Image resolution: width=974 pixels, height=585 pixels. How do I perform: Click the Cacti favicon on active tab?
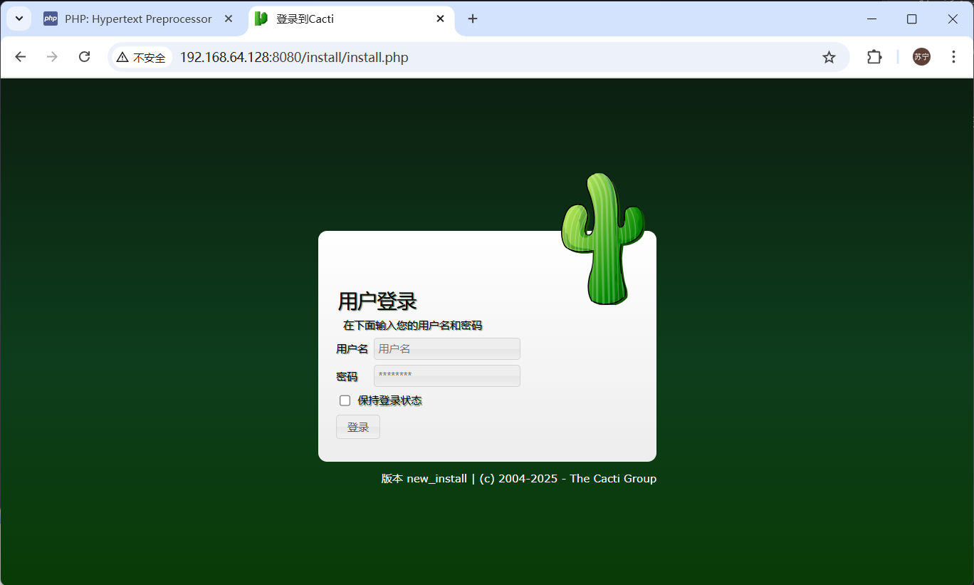click(262, 19)
